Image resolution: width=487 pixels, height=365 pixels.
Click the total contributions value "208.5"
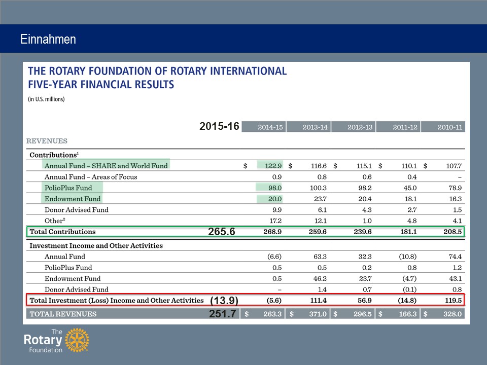(453, 232)
